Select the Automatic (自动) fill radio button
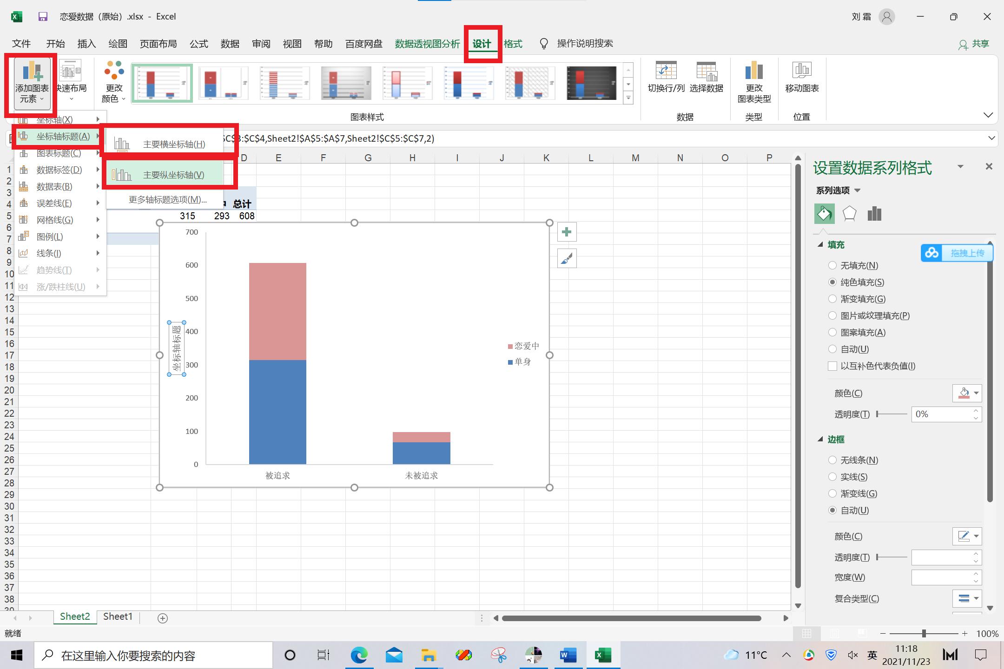 pos(832,349)
